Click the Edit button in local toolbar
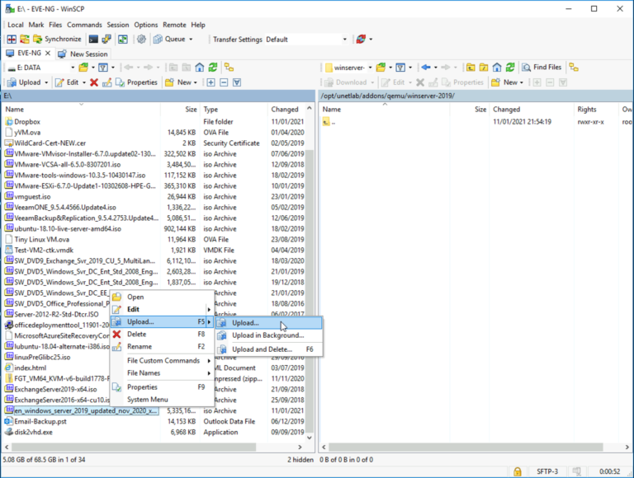634x478 pixels. click(x=68, y=82)
